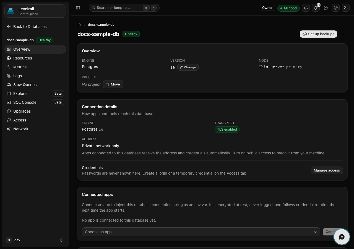Open the Levelrail Control plane switcher

click(35, 11)
